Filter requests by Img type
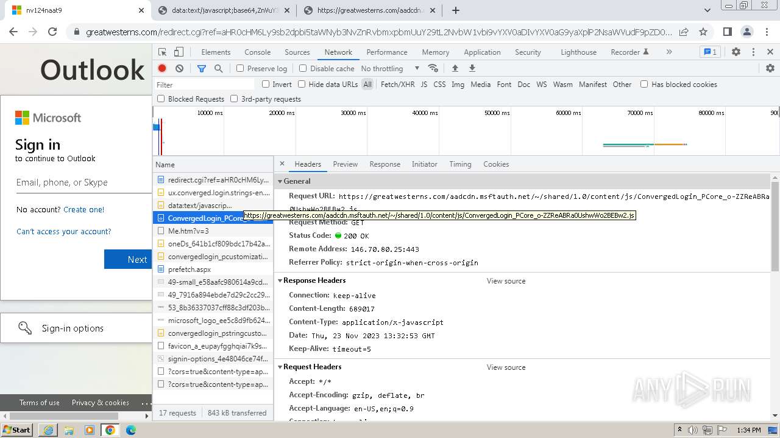The image size is (780, 438). pos(458,85)
